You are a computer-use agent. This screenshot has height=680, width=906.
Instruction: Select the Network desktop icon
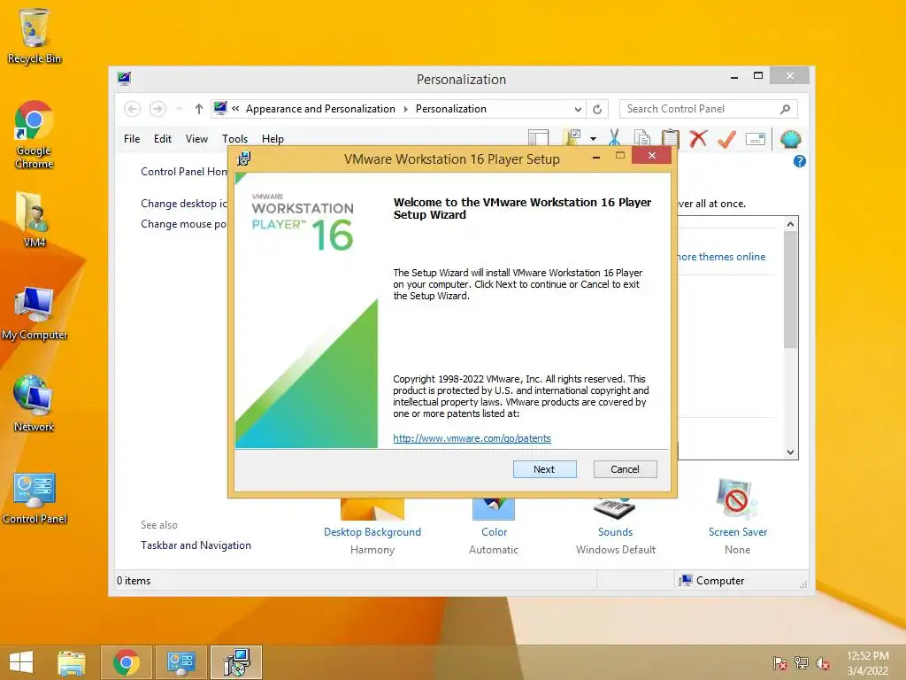point(34,404)
